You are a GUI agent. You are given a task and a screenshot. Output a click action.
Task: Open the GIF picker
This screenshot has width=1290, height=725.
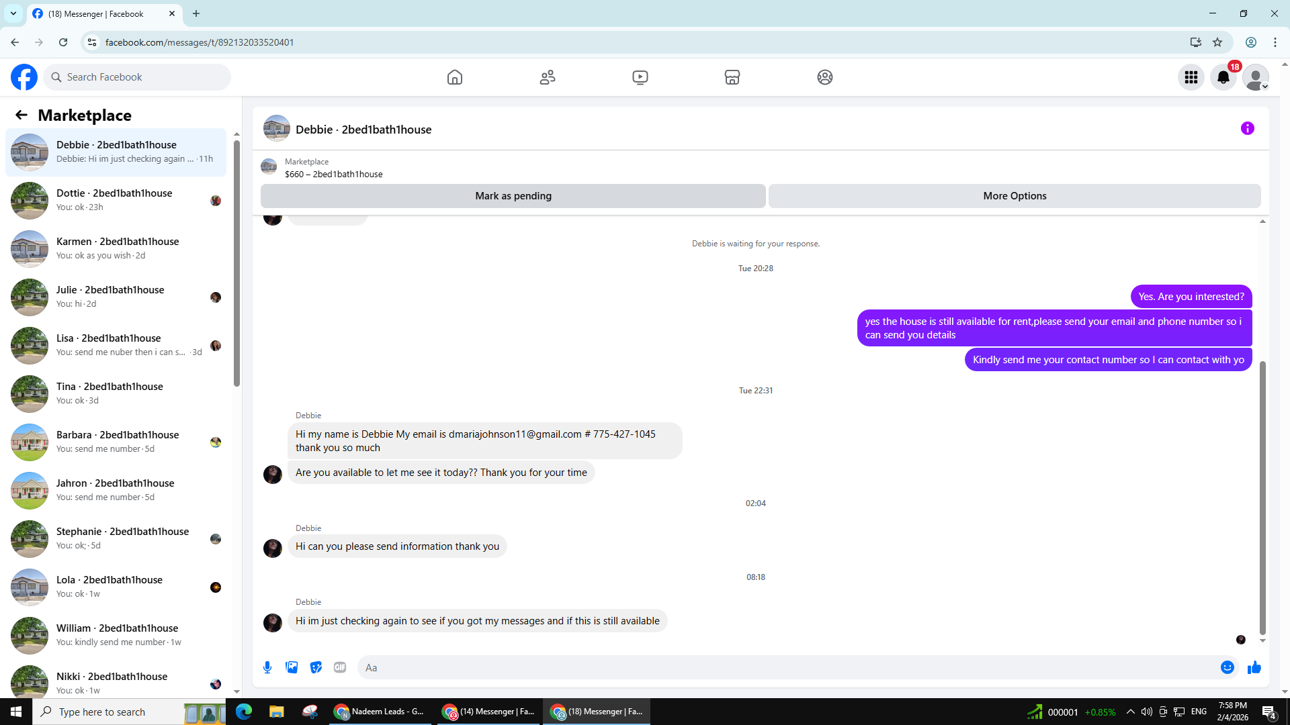click(340, 667)
